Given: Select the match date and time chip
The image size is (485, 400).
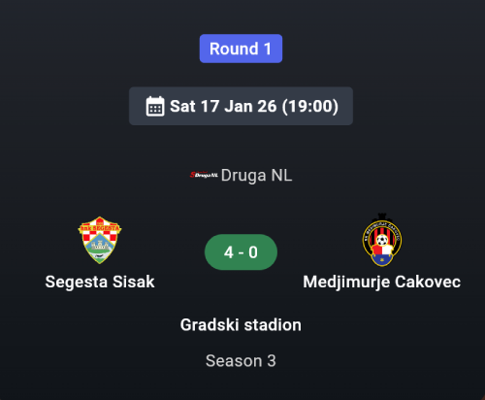Looking at the screenshot, I should (x=241, y=106).
